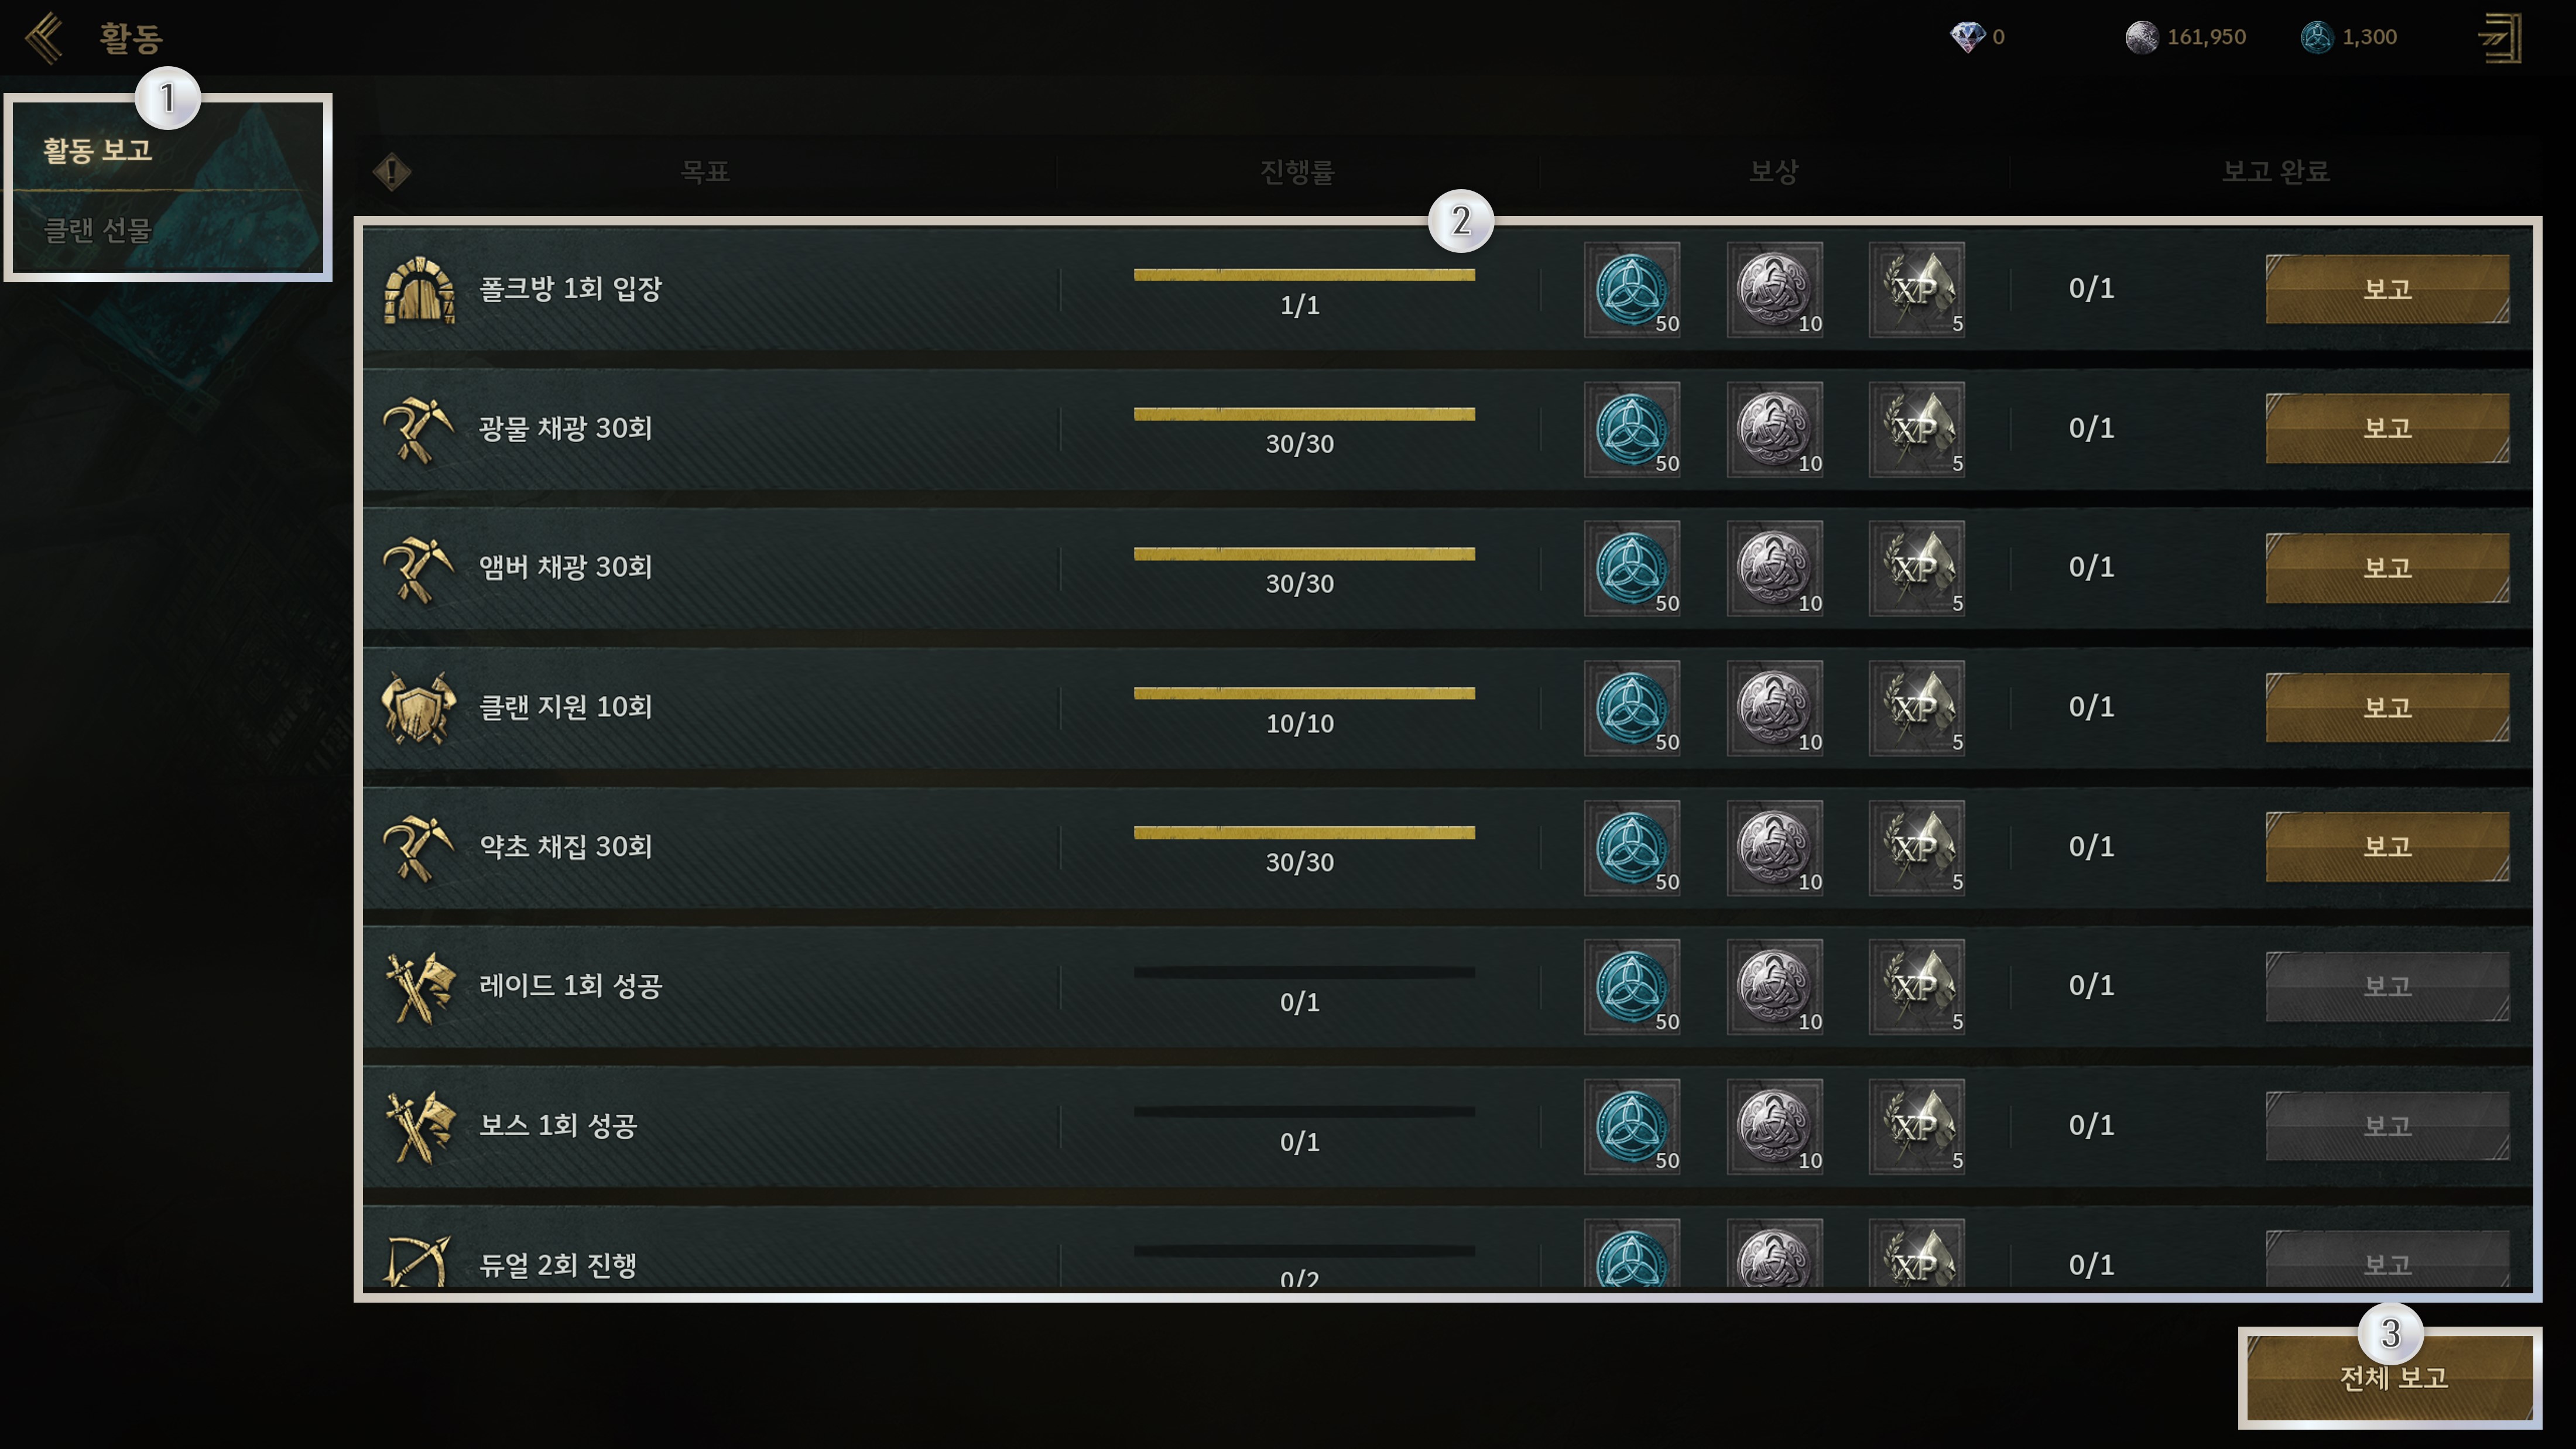The width and height of the screenshot is (2576, 1449).
Task: Click the silver coin reward in the 약초 채집 row
Action: pos(1775,847)
